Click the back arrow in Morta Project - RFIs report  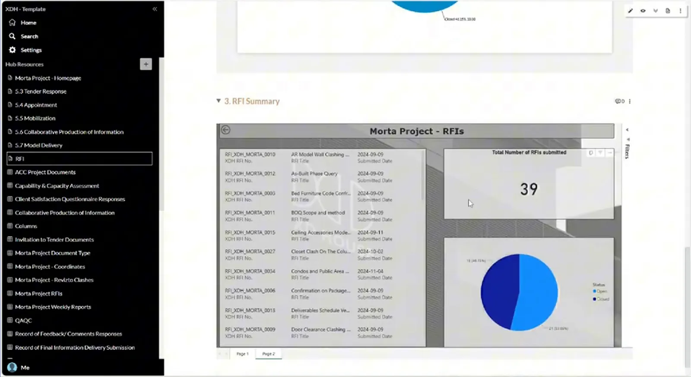pos(225,130)
